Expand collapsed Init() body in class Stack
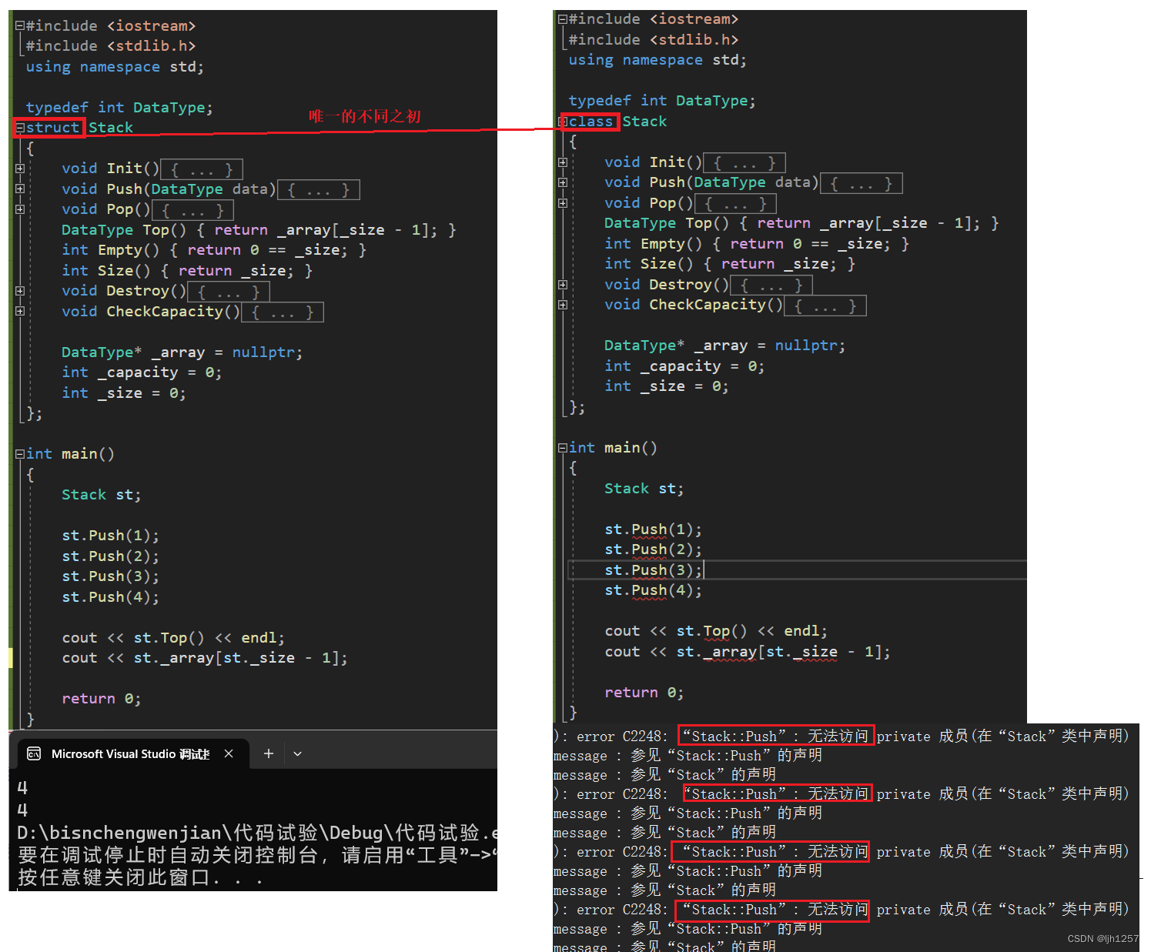The image size is (1151, 952). point(563,162)
